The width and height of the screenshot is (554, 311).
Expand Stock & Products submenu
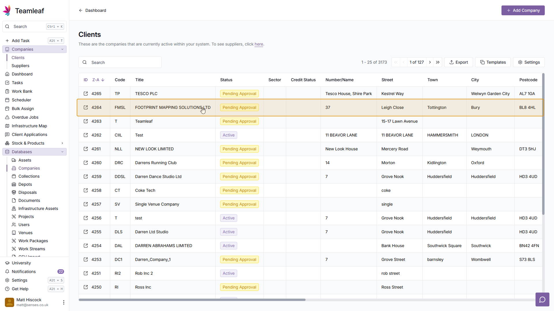click(x=62, y=143)
